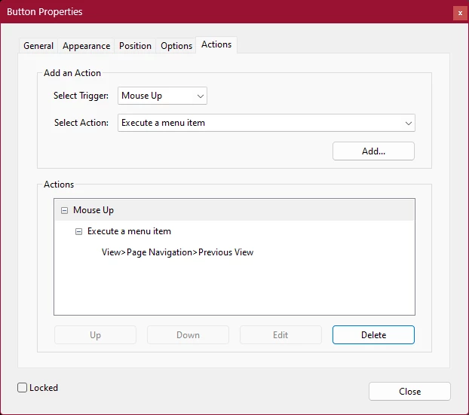
Task: Click the disabled Edit button
Action: click(280, 335)
